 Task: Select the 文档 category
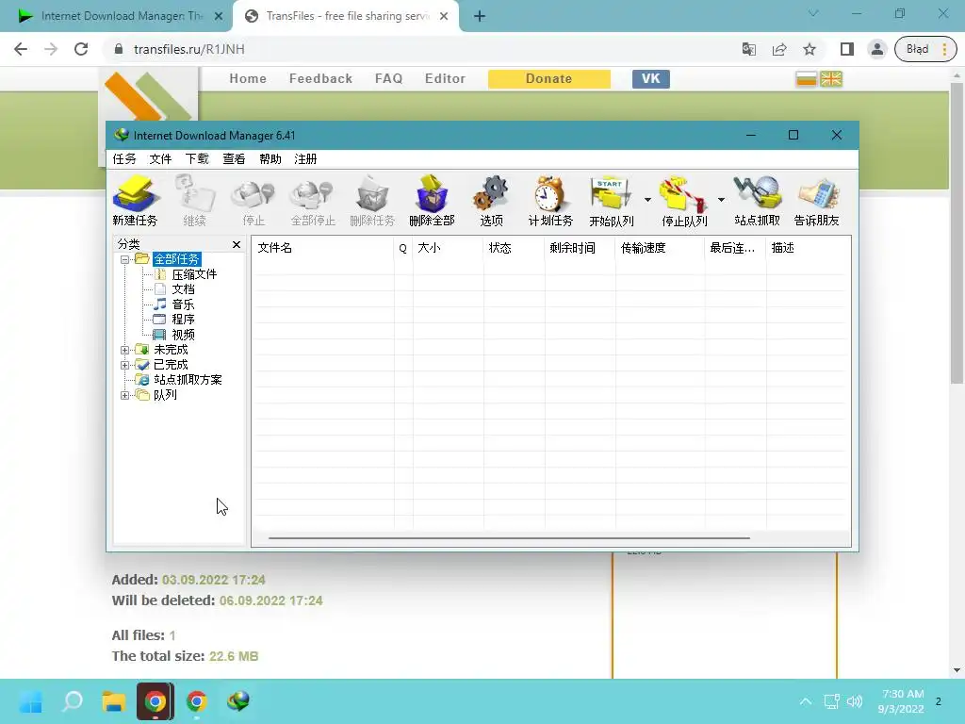pos(183,289)
